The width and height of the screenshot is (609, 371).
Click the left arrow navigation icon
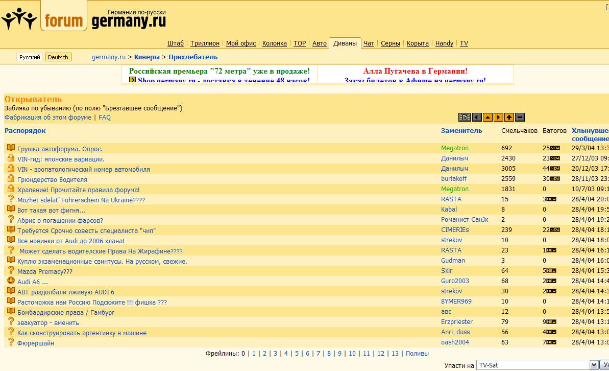[x=477, y=118]
